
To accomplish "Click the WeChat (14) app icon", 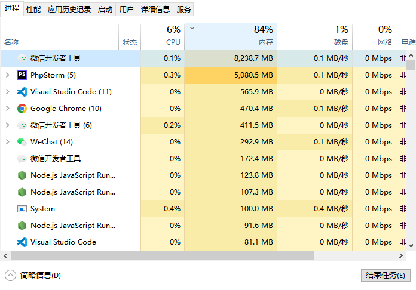I will pyautogui.click(x=22, y=142).
